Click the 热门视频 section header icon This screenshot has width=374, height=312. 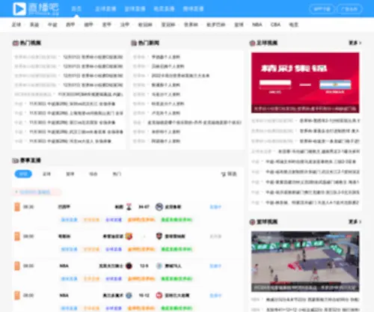[x=16, y=43]
